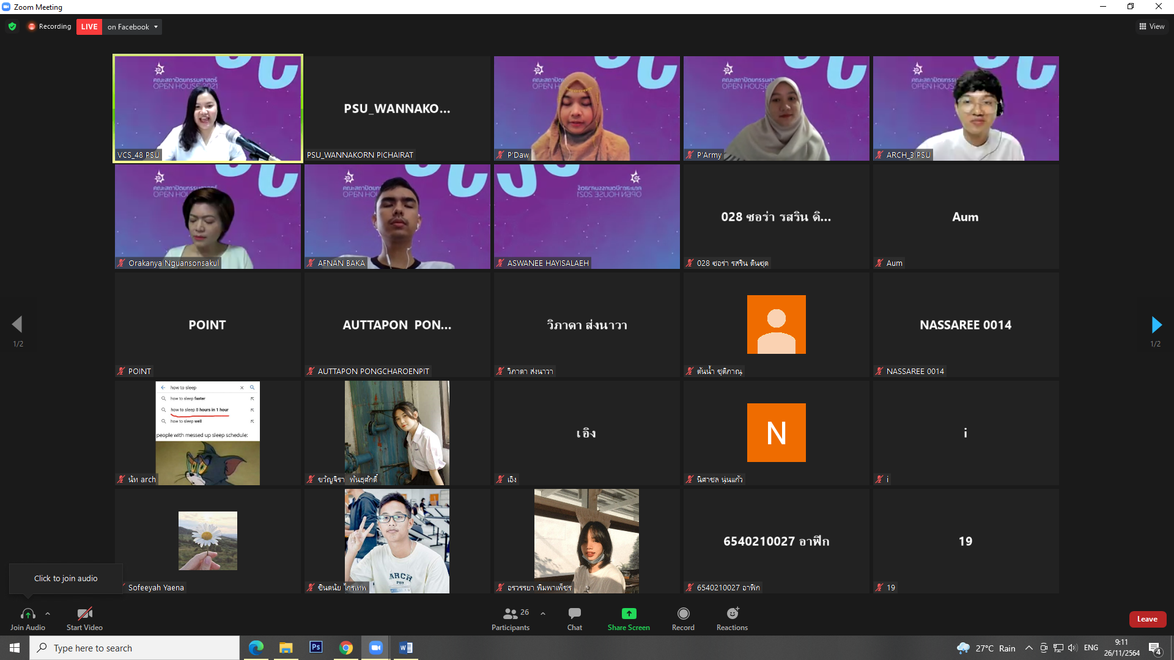Toggle Start Video on
This screenshot has height=660, width=1174.
[84, 618]
